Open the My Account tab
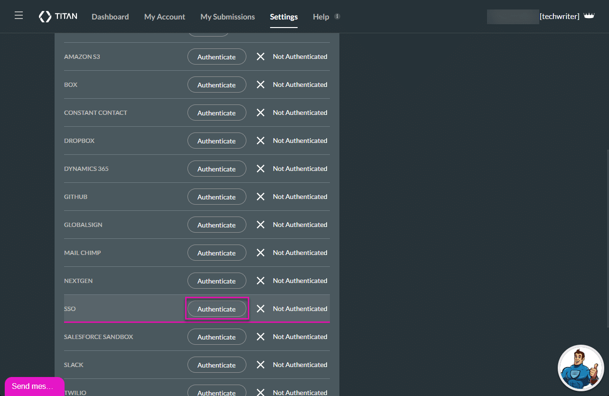This screenshot has height=396, width=609. tap(165, 17)
